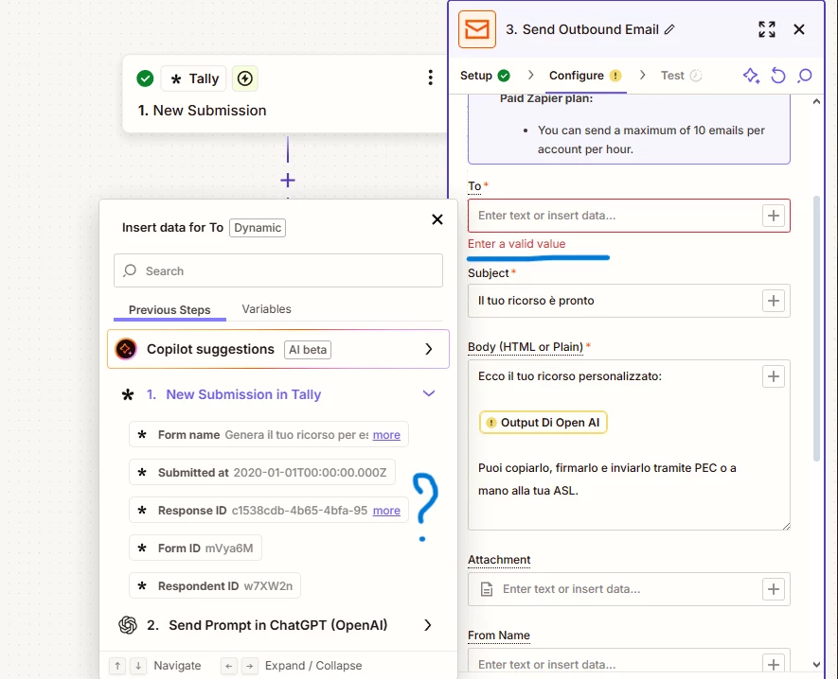
Task: Click the AI beta badge
Action: [x=308, y=350]
